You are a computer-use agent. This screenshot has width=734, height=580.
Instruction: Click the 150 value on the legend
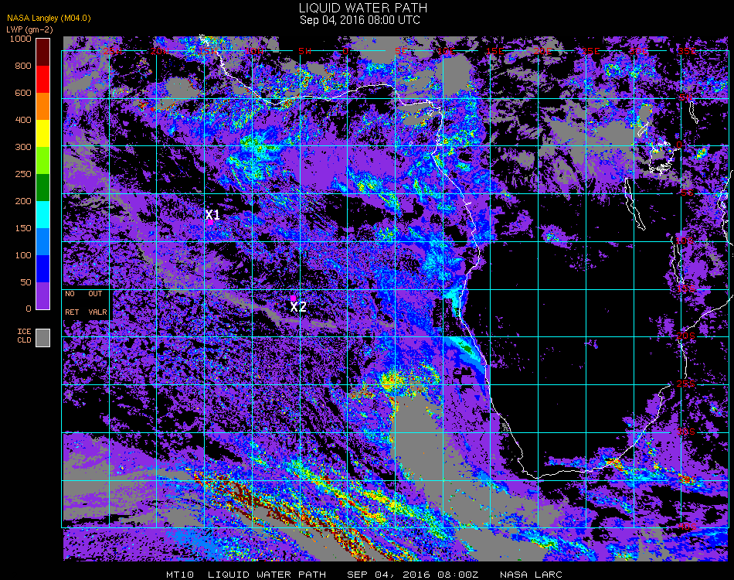(x=23, y=228)
